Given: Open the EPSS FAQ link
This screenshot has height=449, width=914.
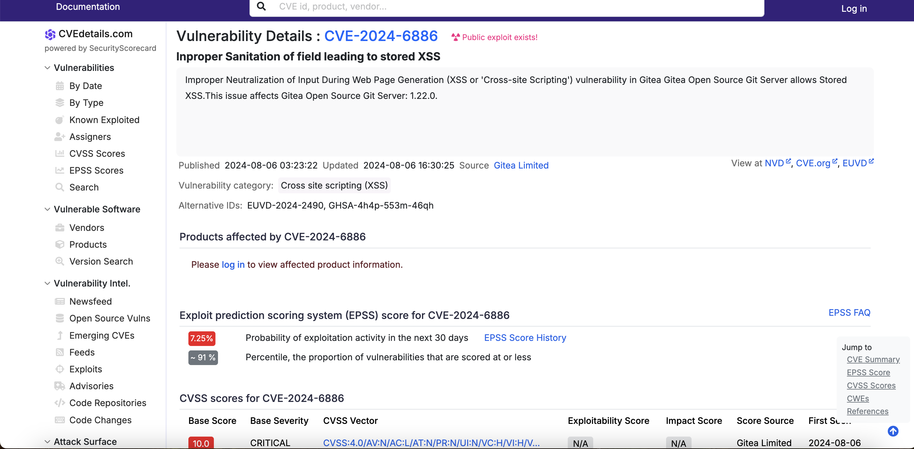Looking at the screenshot, I should [849, 313].
